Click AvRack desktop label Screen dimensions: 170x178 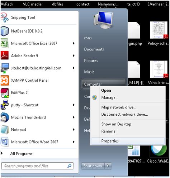pyautogui.click(x=7, y=4)
